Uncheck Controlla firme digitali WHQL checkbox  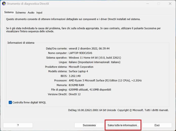click(10, 102)
